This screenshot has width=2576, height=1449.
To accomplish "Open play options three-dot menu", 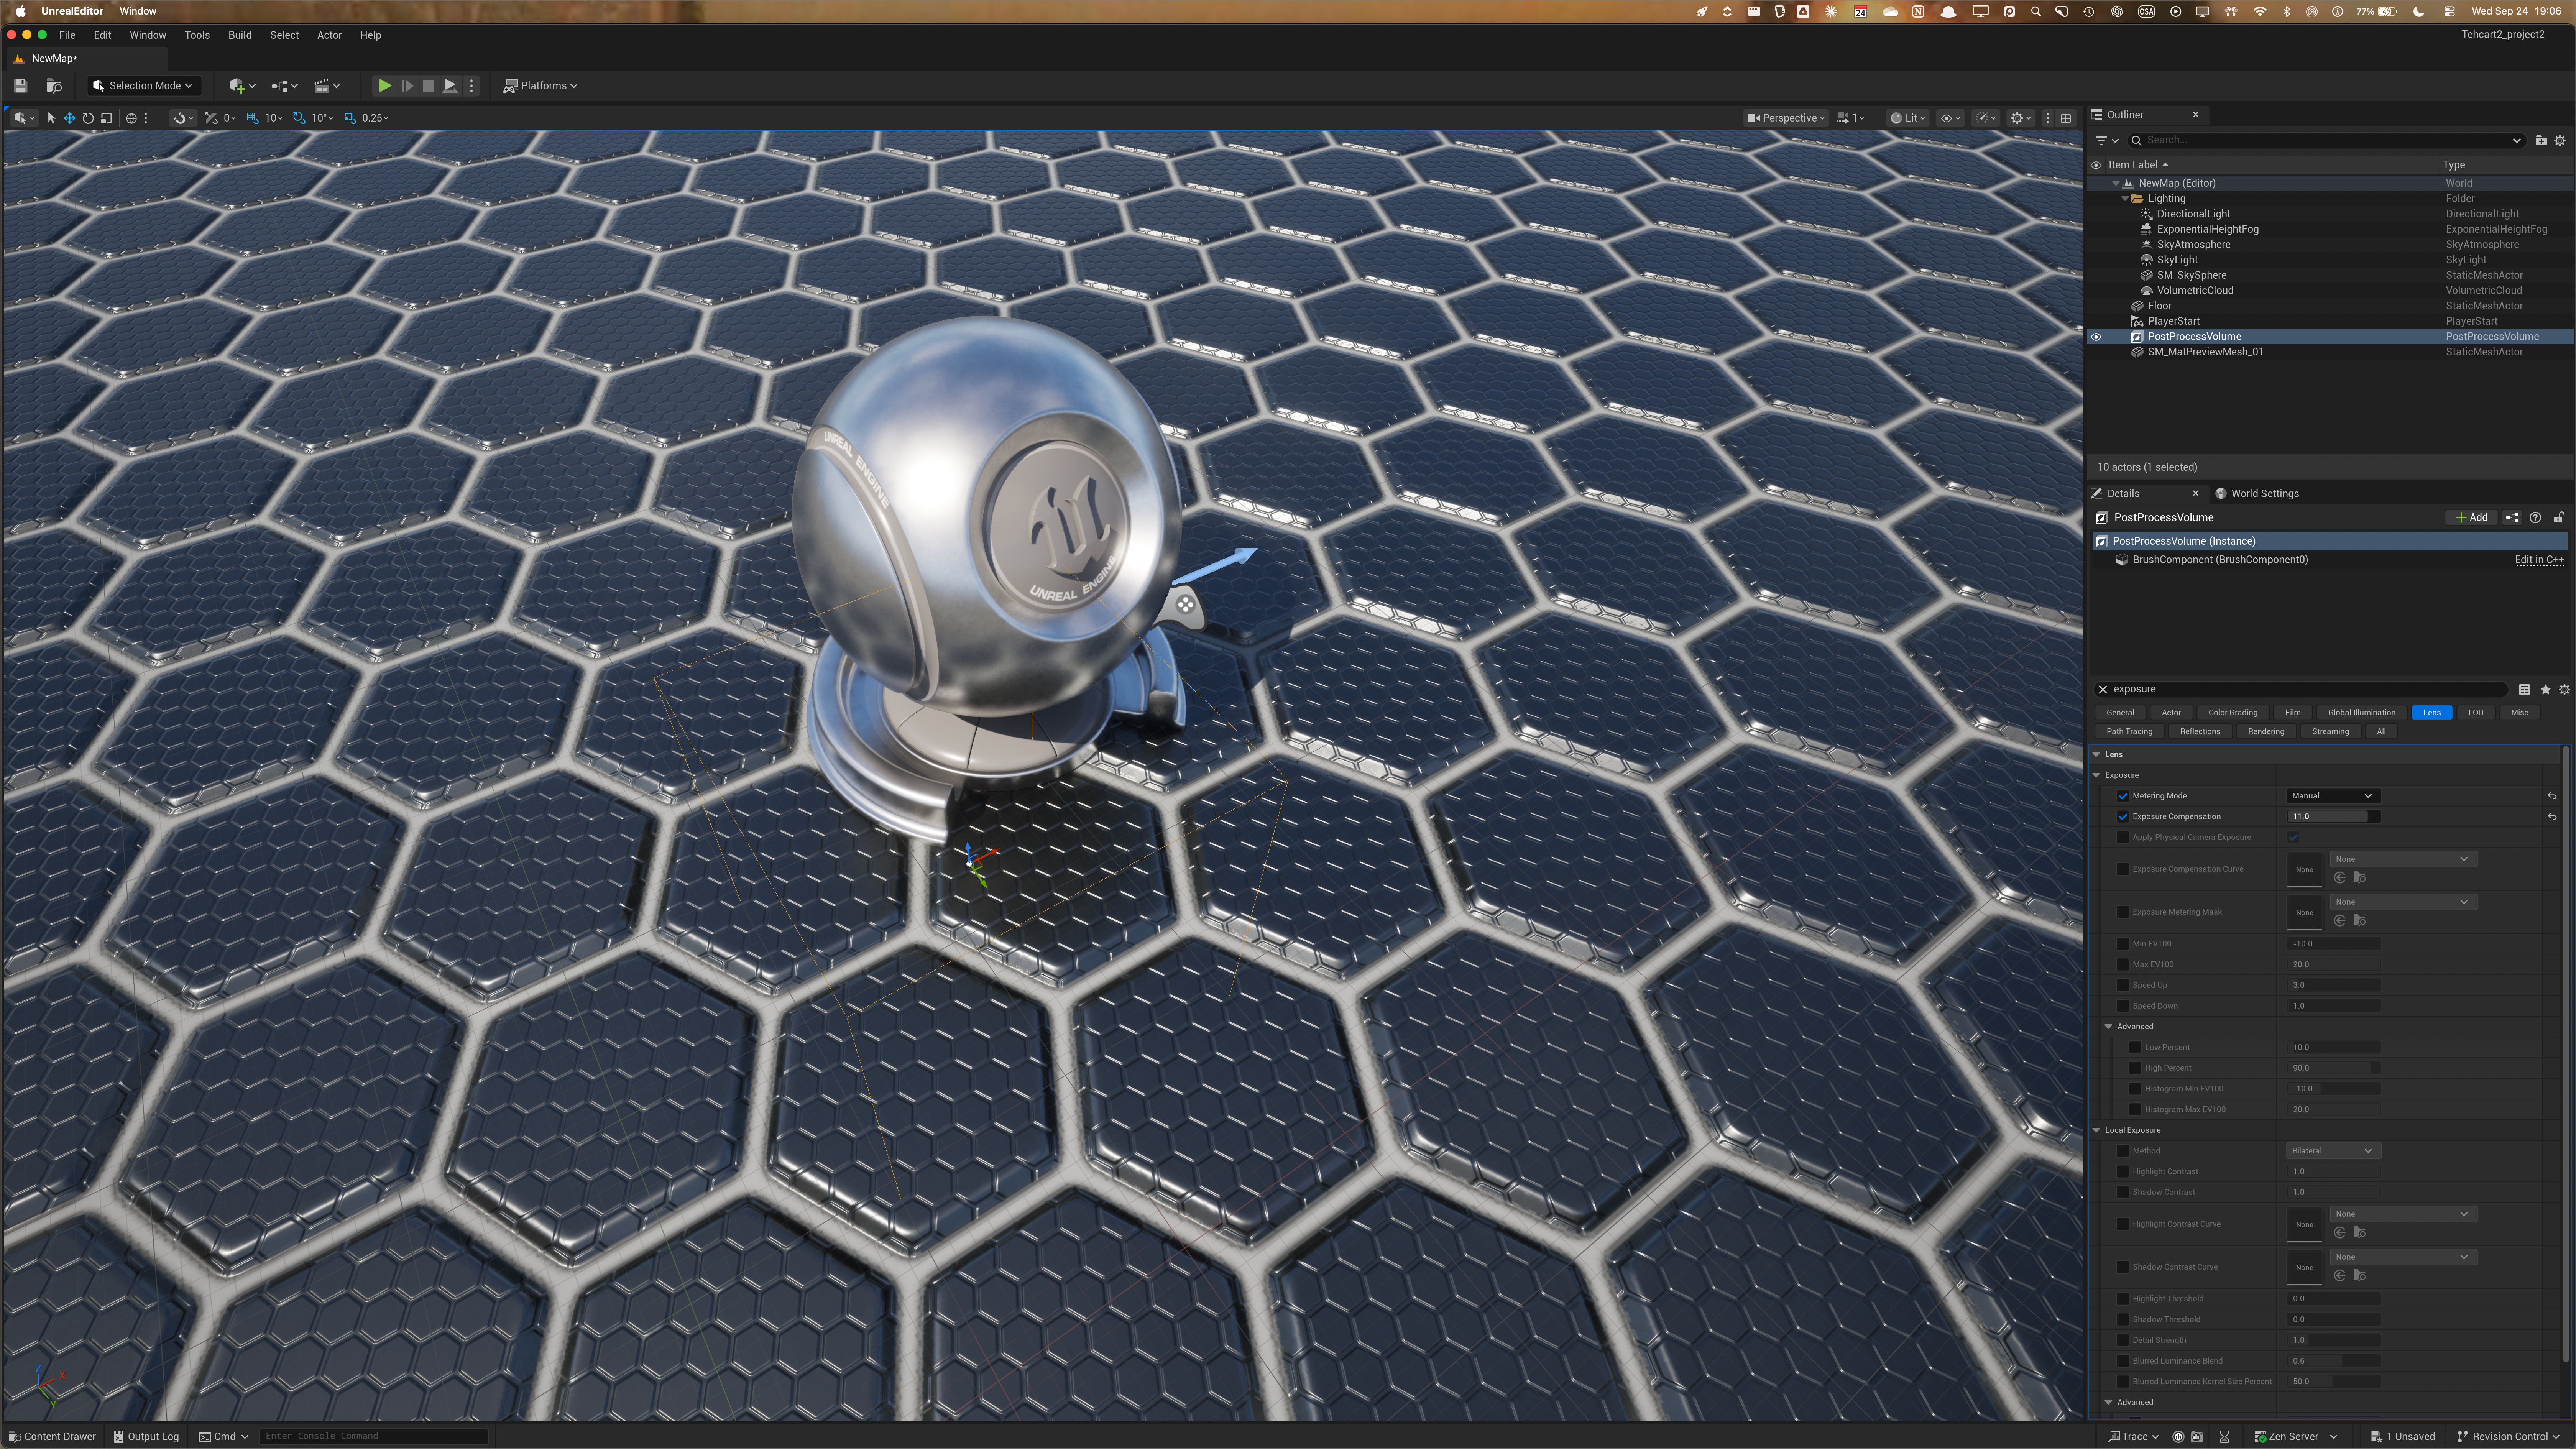I will 472,86.
